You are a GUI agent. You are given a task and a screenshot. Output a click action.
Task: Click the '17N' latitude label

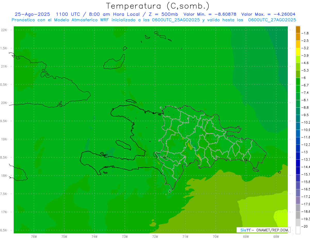4,212
